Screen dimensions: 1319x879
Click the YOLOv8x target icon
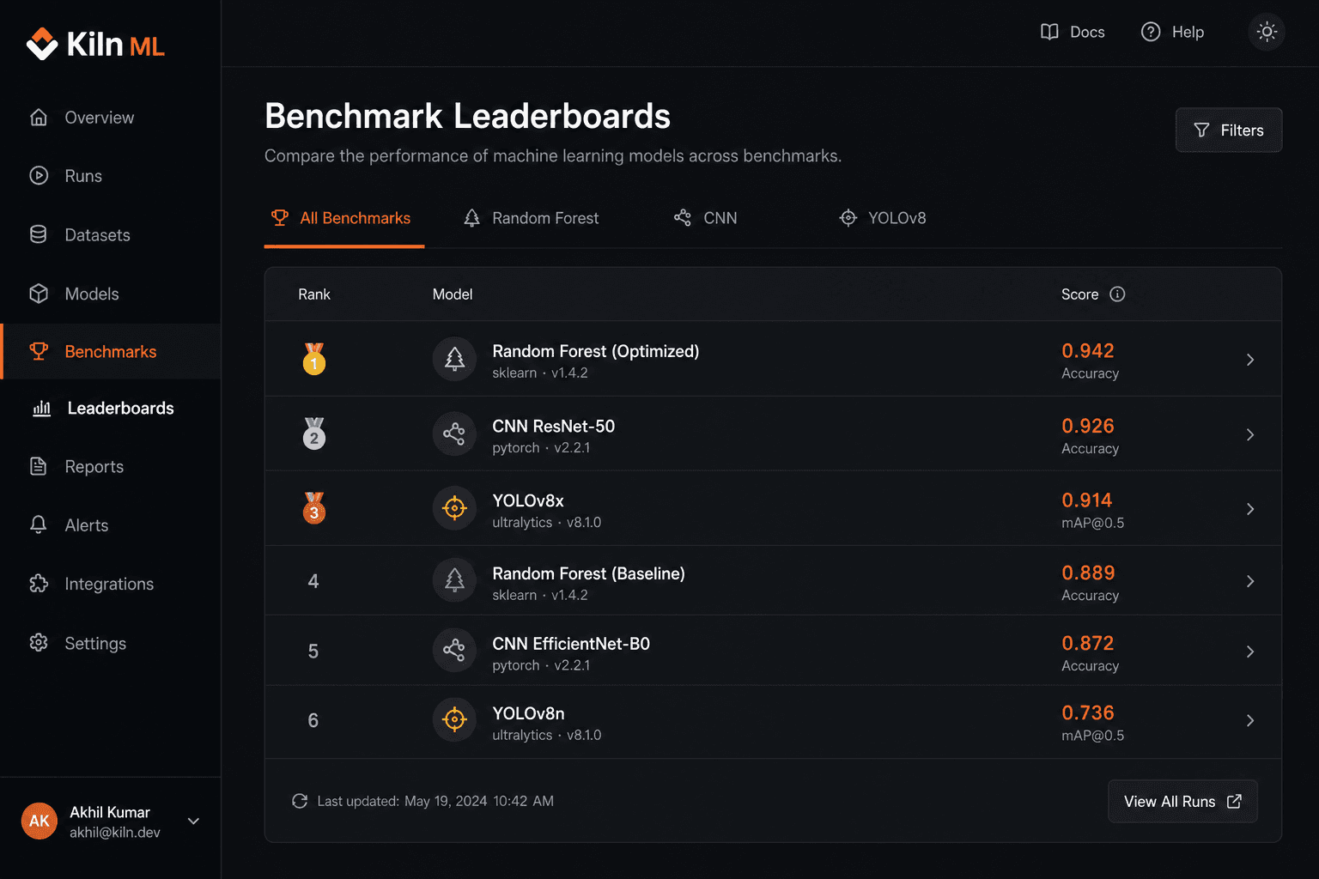click(454, 508)
